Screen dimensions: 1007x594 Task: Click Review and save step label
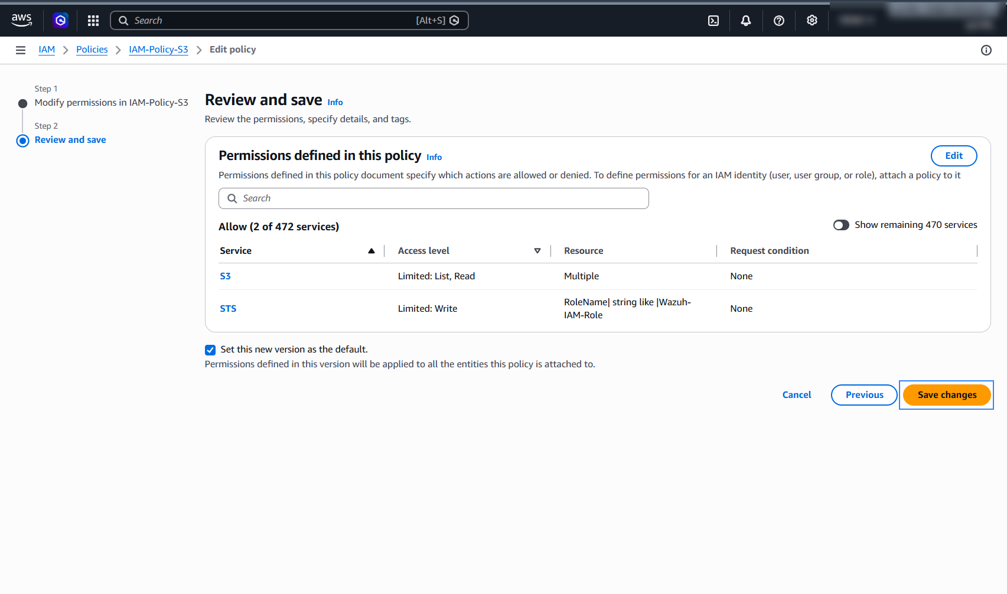coord(70,140)
